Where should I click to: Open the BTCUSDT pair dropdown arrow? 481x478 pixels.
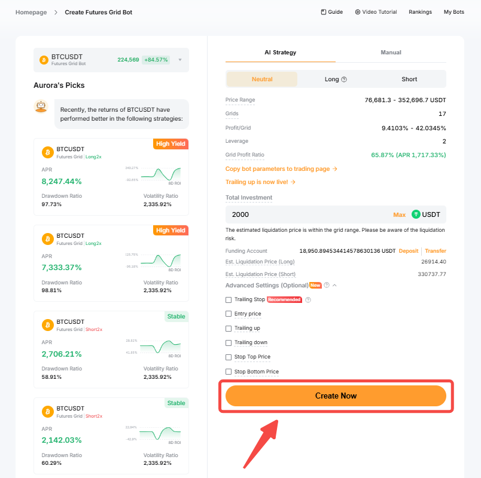(179, 60)
